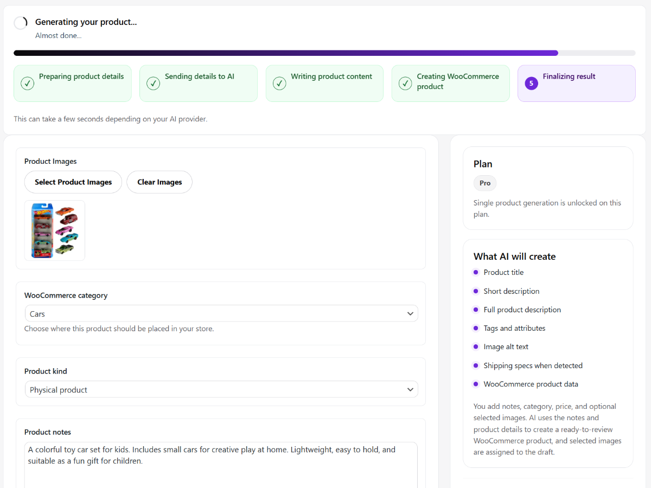Click the Clear Images button

[x=159, y=182]
